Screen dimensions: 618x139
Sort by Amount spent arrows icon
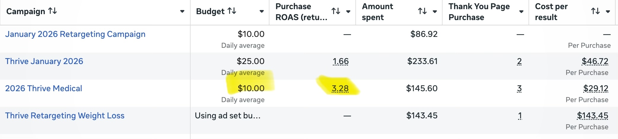tap(422, 12)
